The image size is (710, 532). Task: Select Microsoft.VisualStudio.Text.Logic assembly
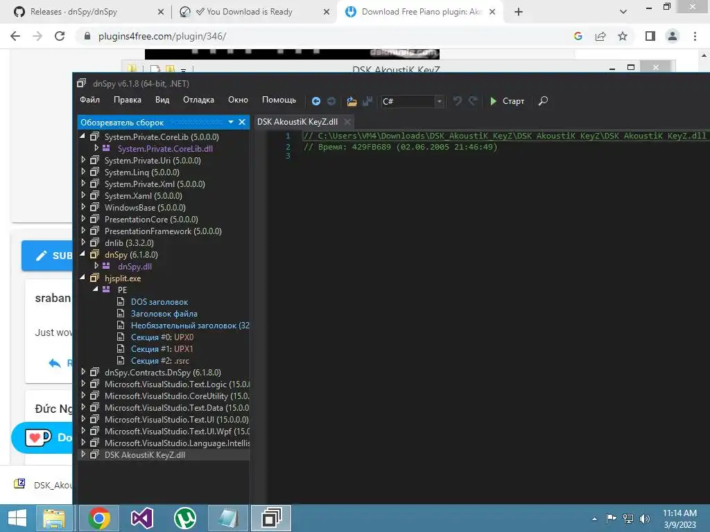[x=177, y=384]
